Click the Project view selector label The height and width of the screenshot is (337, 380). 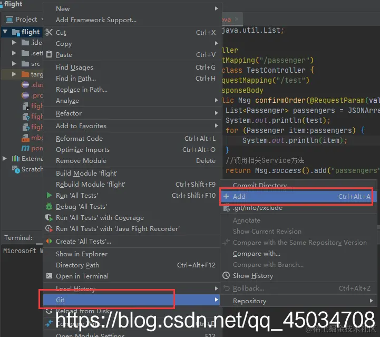coord(26,20)
